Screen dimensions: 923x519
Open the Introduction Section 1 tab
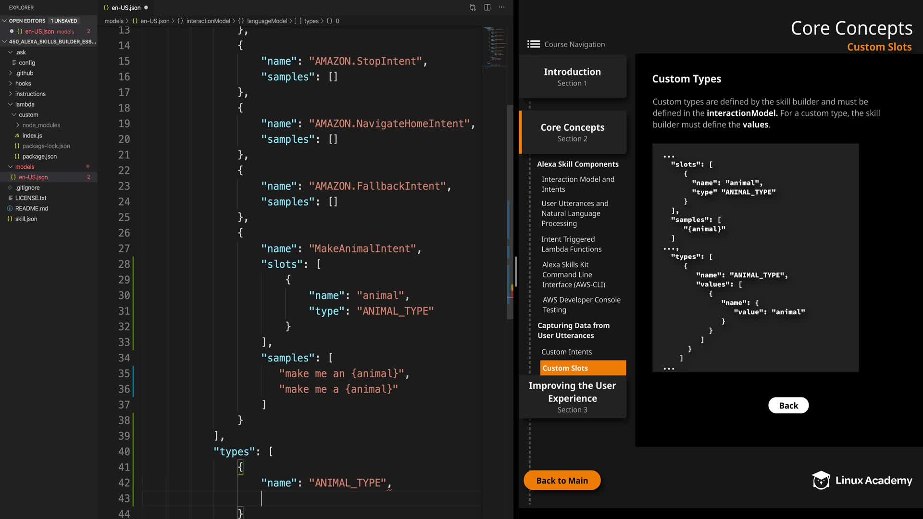tap(572, 77)
